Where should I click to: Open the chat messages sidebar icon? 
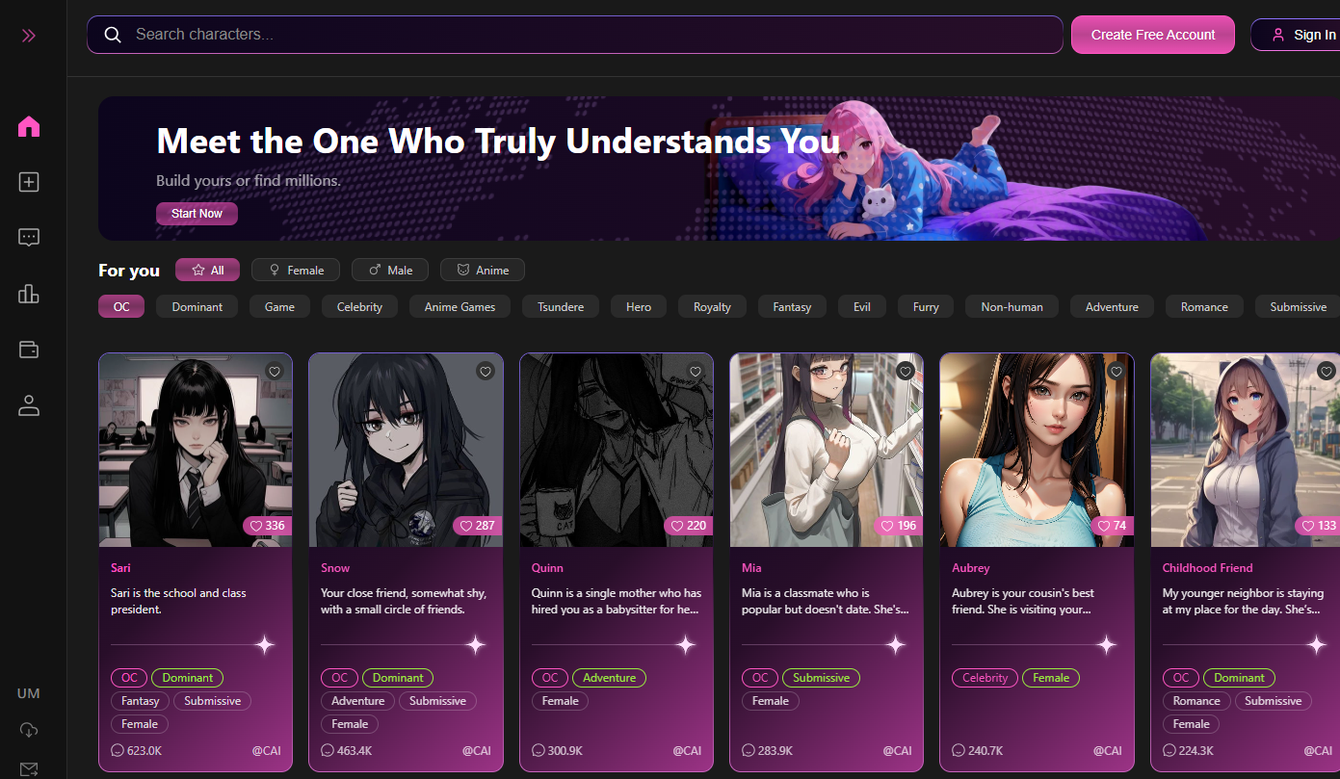29,238
